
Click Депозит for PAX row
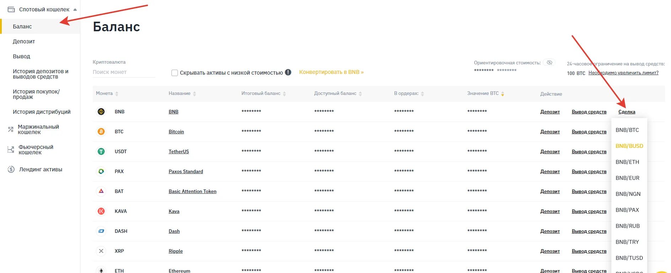[x=550, y=171]
